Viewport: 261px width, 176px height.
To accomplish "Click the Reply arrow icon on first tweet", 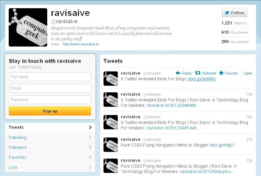I will tap(178, 73).
